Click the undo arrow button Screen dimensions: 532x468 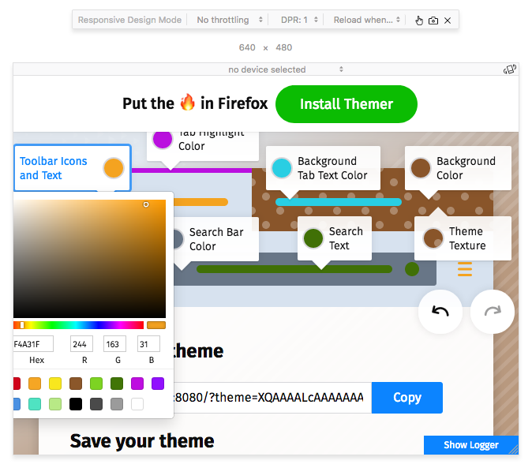440,311
